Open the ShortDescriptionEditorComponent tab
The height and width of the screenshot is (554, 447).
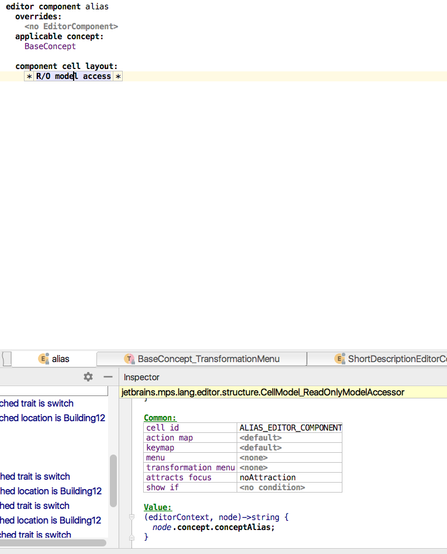(x=397, y=359)
